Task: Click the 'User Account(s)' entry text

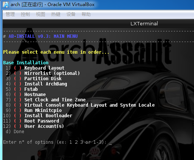Action: (x=44, y=126)
